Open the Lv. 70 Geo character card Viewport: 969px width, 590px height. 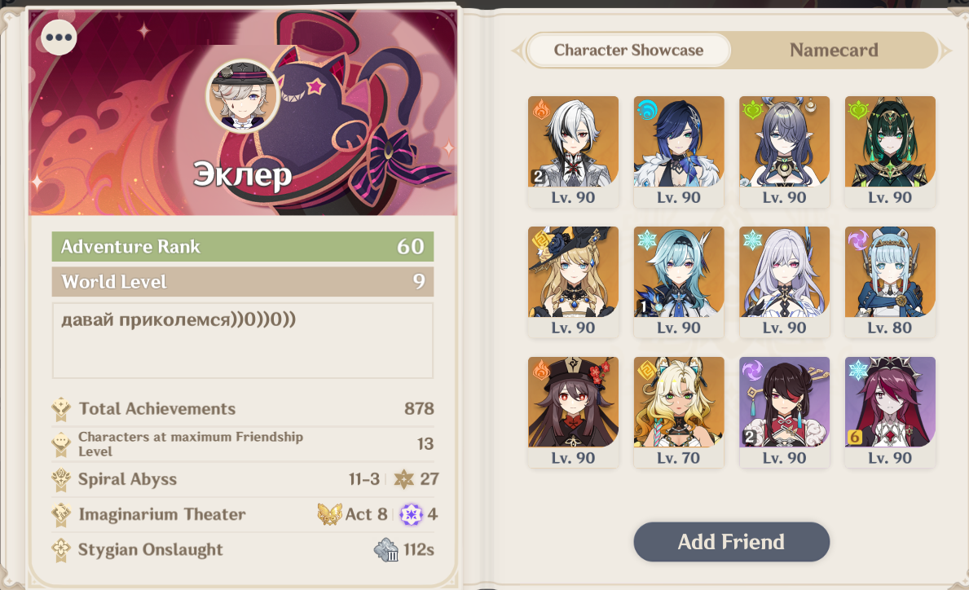coord(679,412)
